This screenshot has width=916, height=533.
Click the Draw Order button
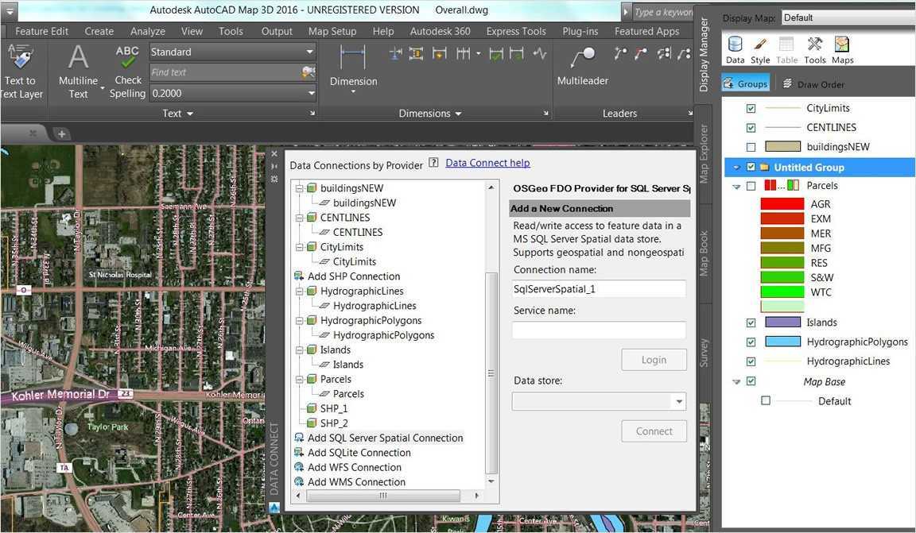(x=813, y=84)
